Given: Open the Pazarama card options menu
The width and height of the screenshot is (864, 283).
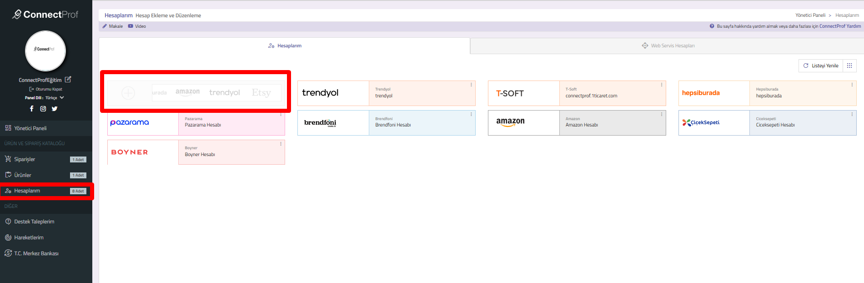Looking at the screenshot, I should (x=281, y=114).
